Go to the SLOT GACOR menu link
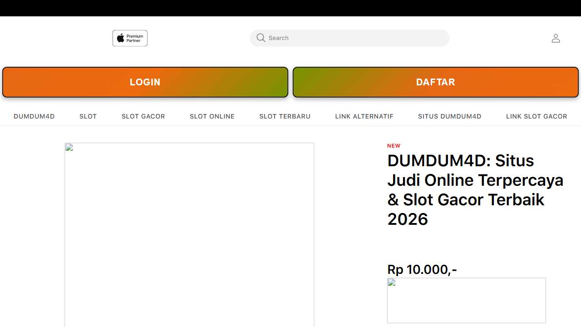This screenshot has width=581, height=327. (x=143, y=116)
